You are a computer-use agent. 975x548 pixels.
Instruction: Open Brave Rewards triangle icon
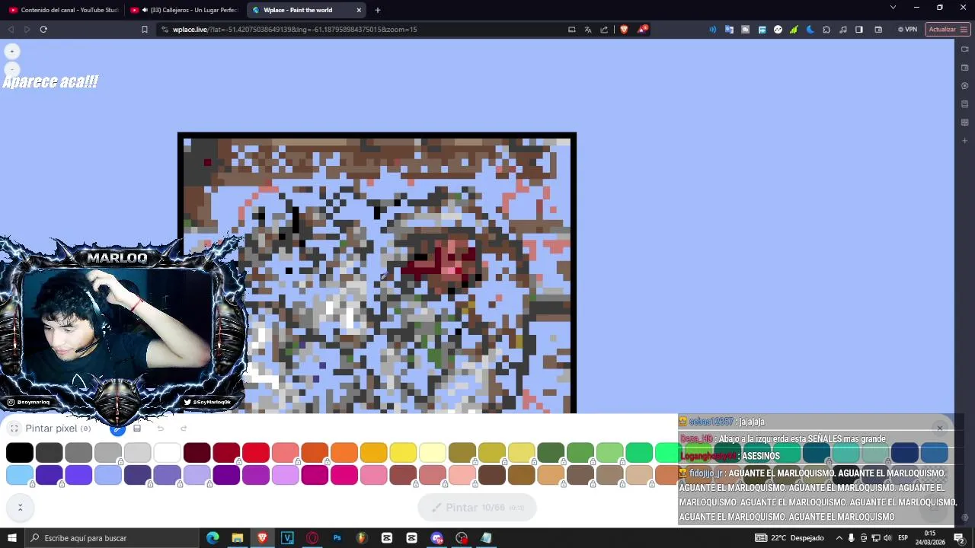(643, 29)
